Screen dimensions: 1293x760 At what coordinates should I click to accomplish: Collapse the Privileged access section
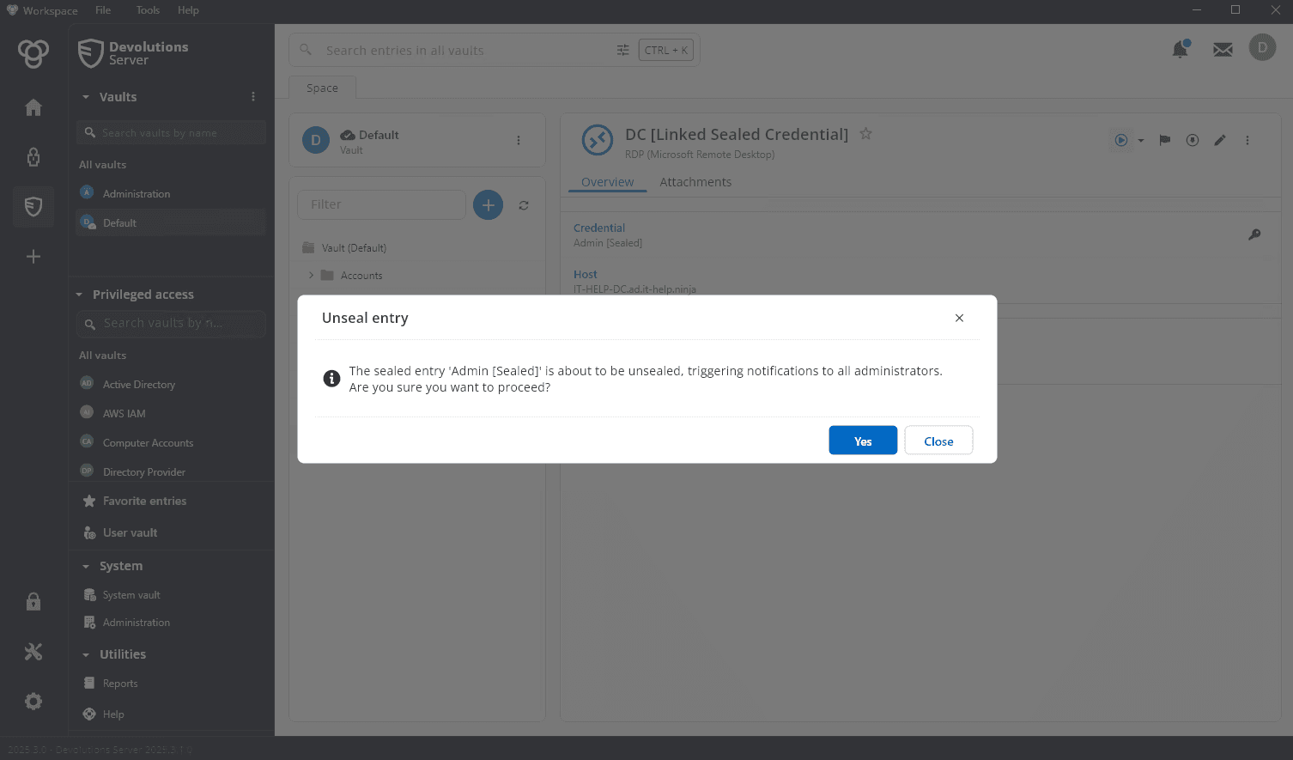tap(85, 294)
